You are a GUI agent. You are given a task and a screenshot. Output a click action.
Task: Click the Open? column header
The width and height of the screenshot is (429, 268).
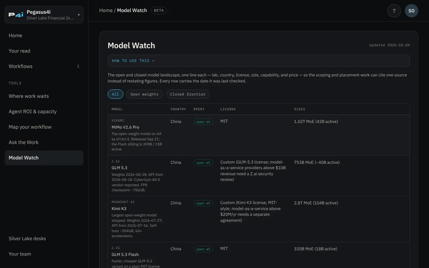(199, 109)
